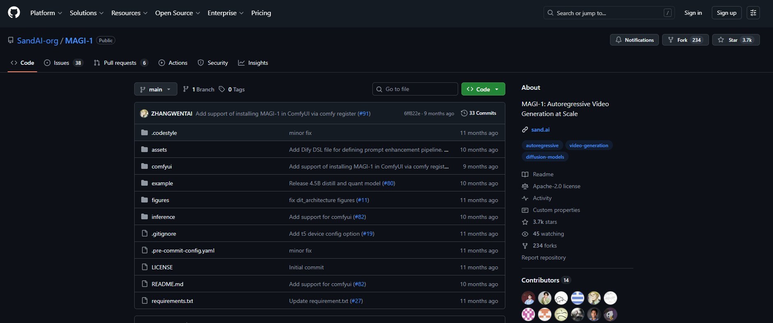This screenshot has width=773, height=323.
Task: Select the autoregressive topic tag
Action: pos(542,145)
